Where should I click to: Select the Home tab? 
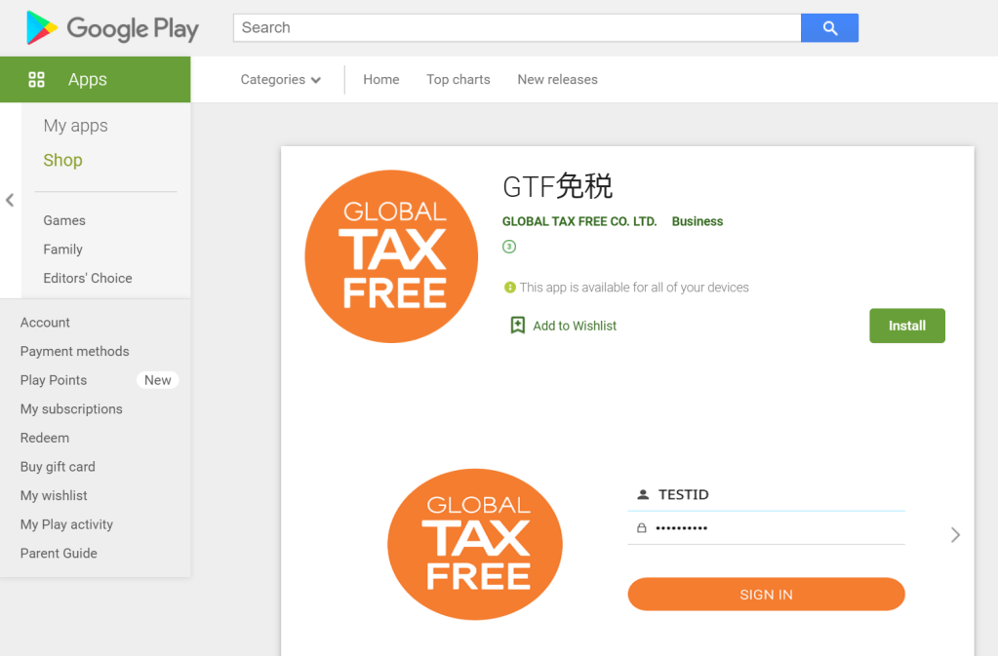(x=380, y=80)
